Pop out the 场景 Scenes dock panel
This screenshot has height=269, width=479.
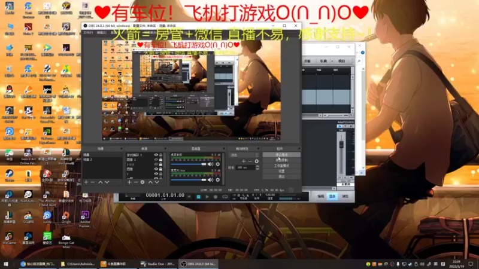pos(122,149)
